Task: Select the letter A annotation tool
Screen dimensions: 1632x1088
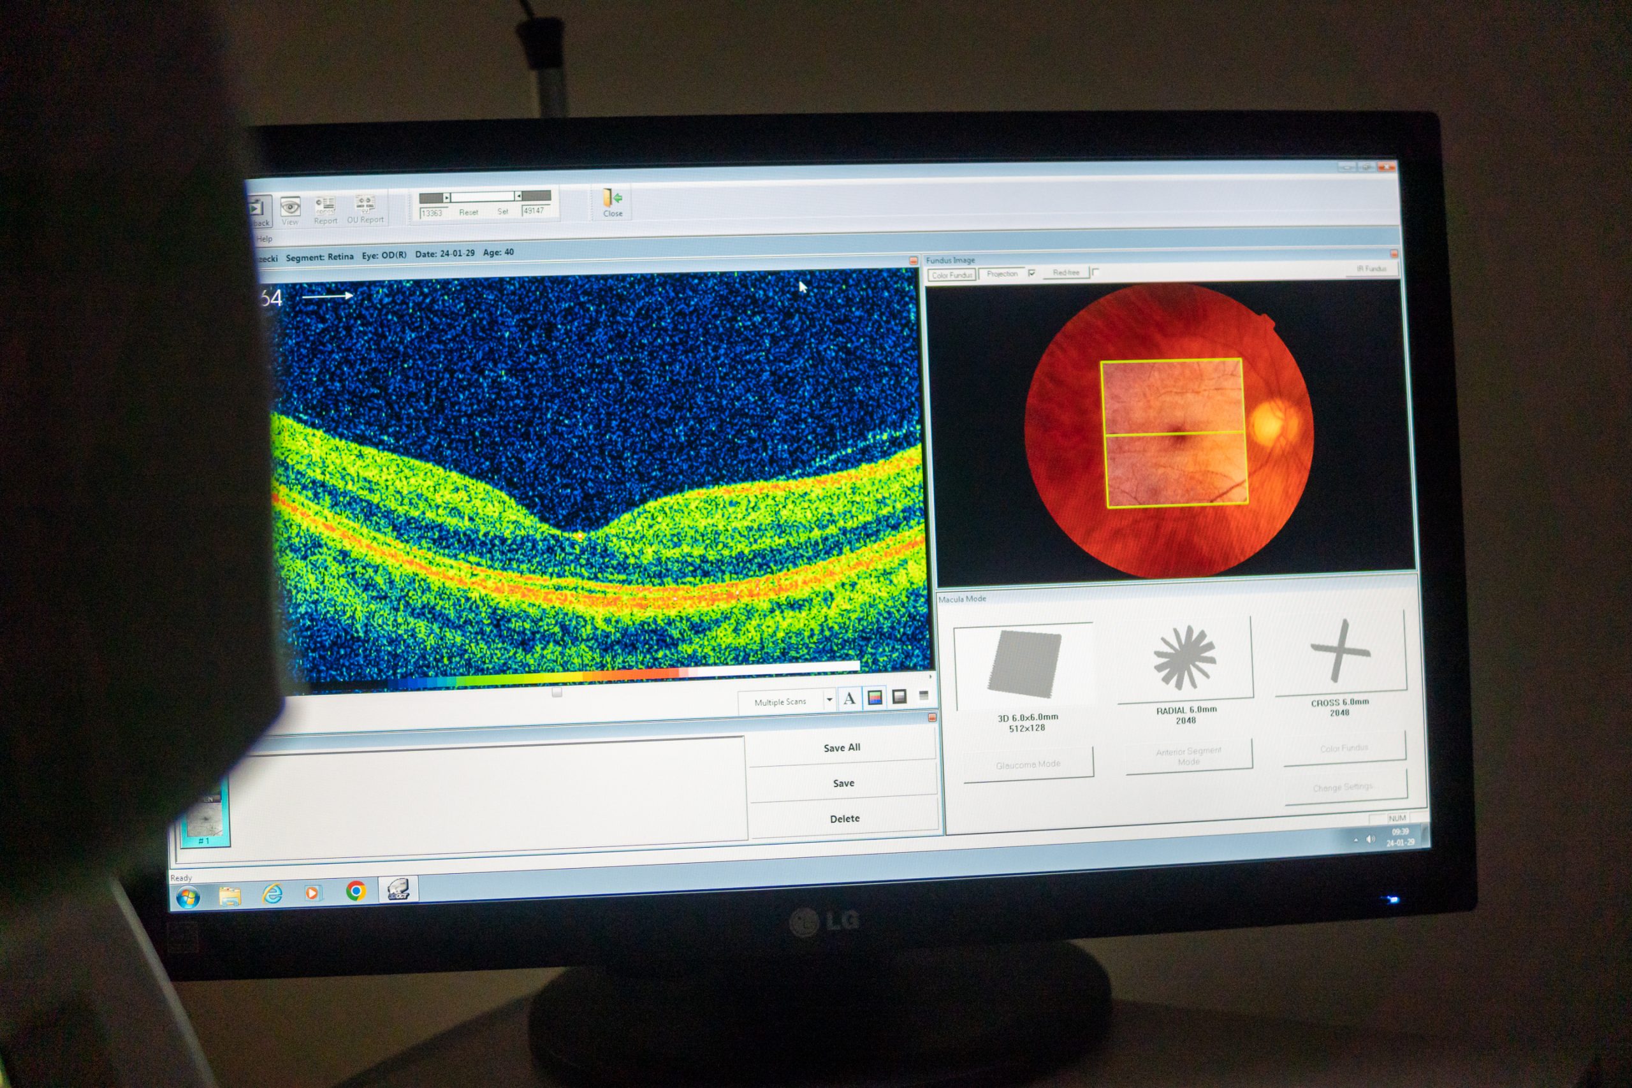Action: [x=849, y=699]
